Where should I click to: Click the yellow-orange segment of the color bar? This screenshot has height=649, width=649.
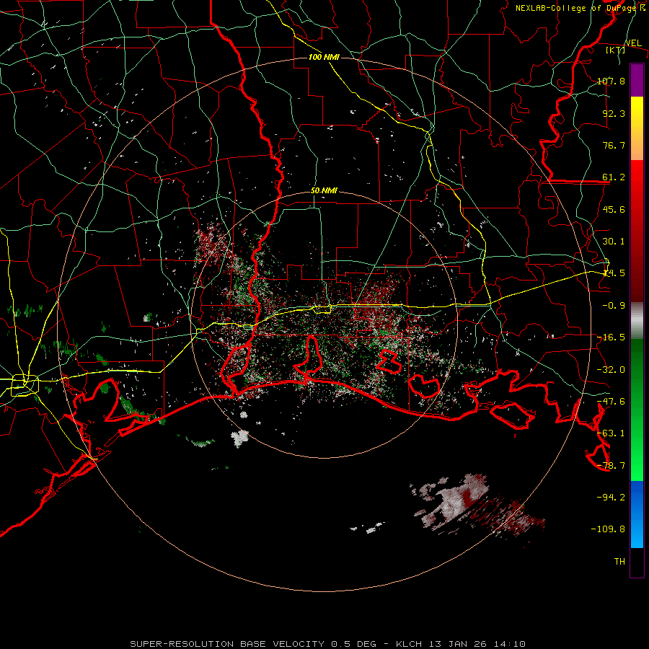point(637,129)
